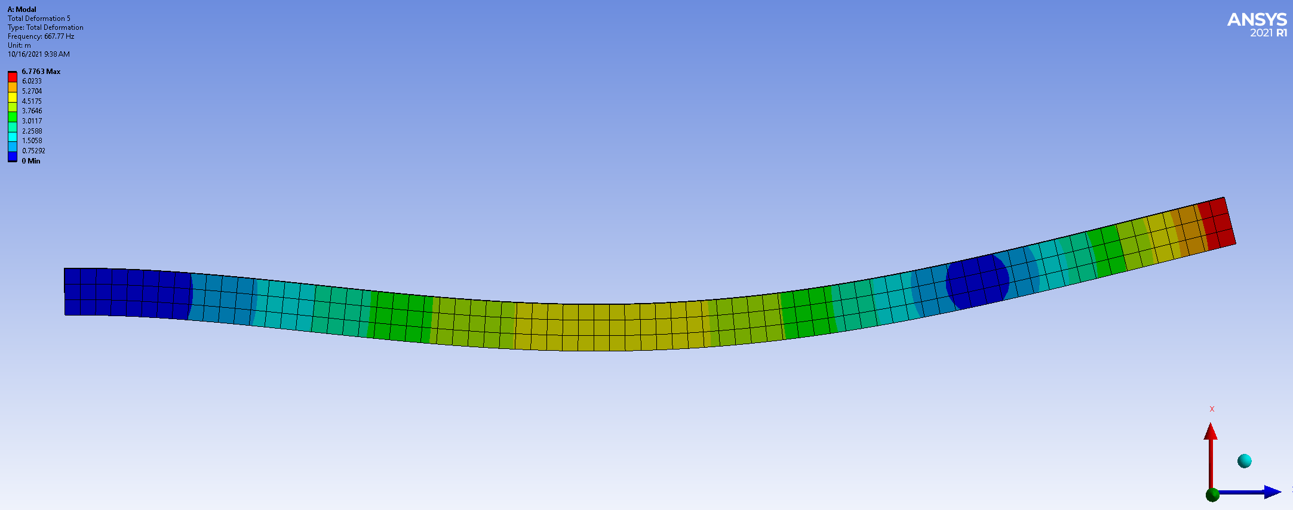Image resolution: width=1293 pixels, height=510 pixels.
Task: Click the '0 Min' legend value
Action: (x=31, y=161)
